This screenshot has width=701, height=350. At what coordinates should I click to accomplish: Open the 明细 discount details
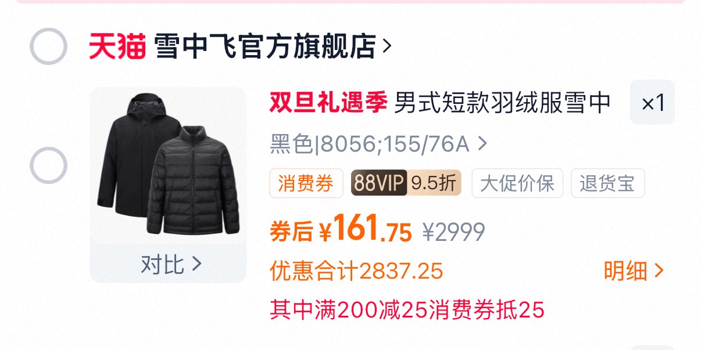634,270
